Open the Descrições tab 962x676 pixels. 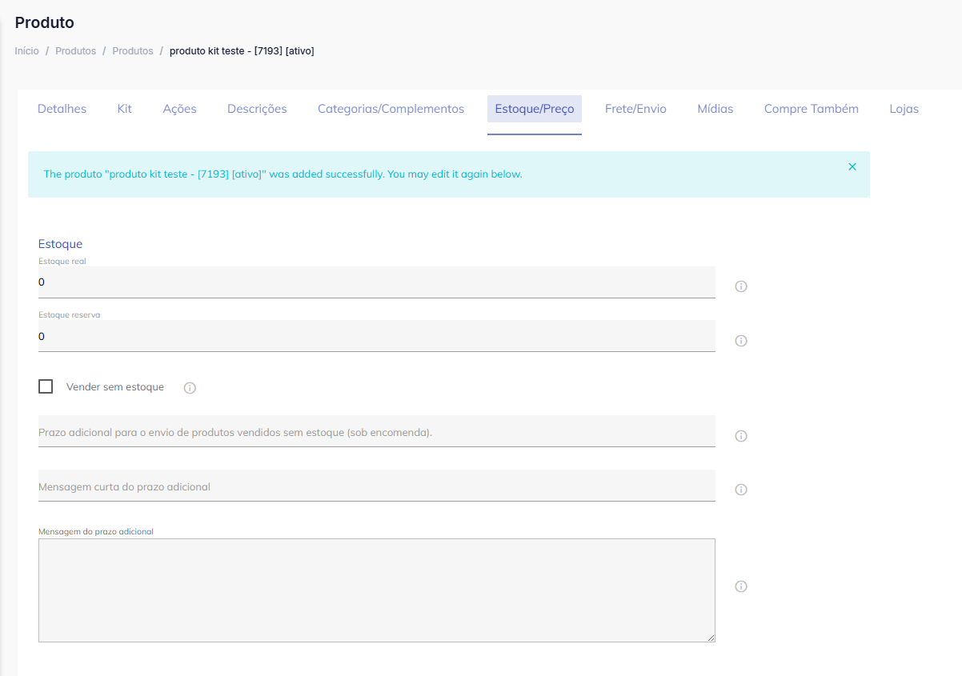pos(257,109)
